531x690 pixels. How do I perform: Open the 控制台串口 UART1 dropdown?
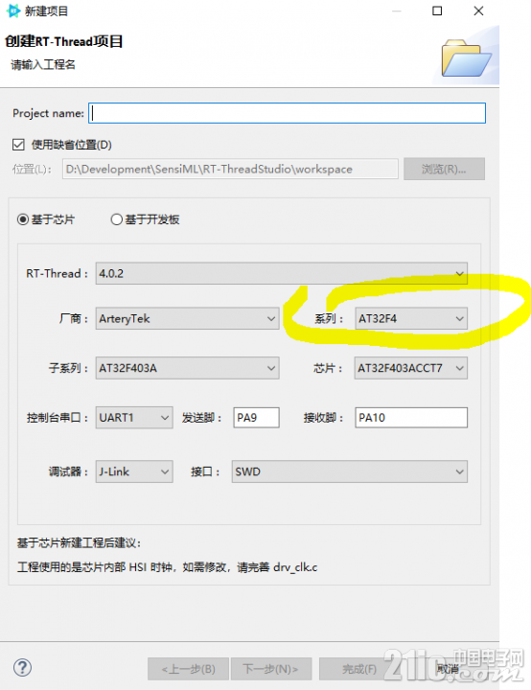pyautogui.click(x=134, y=417)
